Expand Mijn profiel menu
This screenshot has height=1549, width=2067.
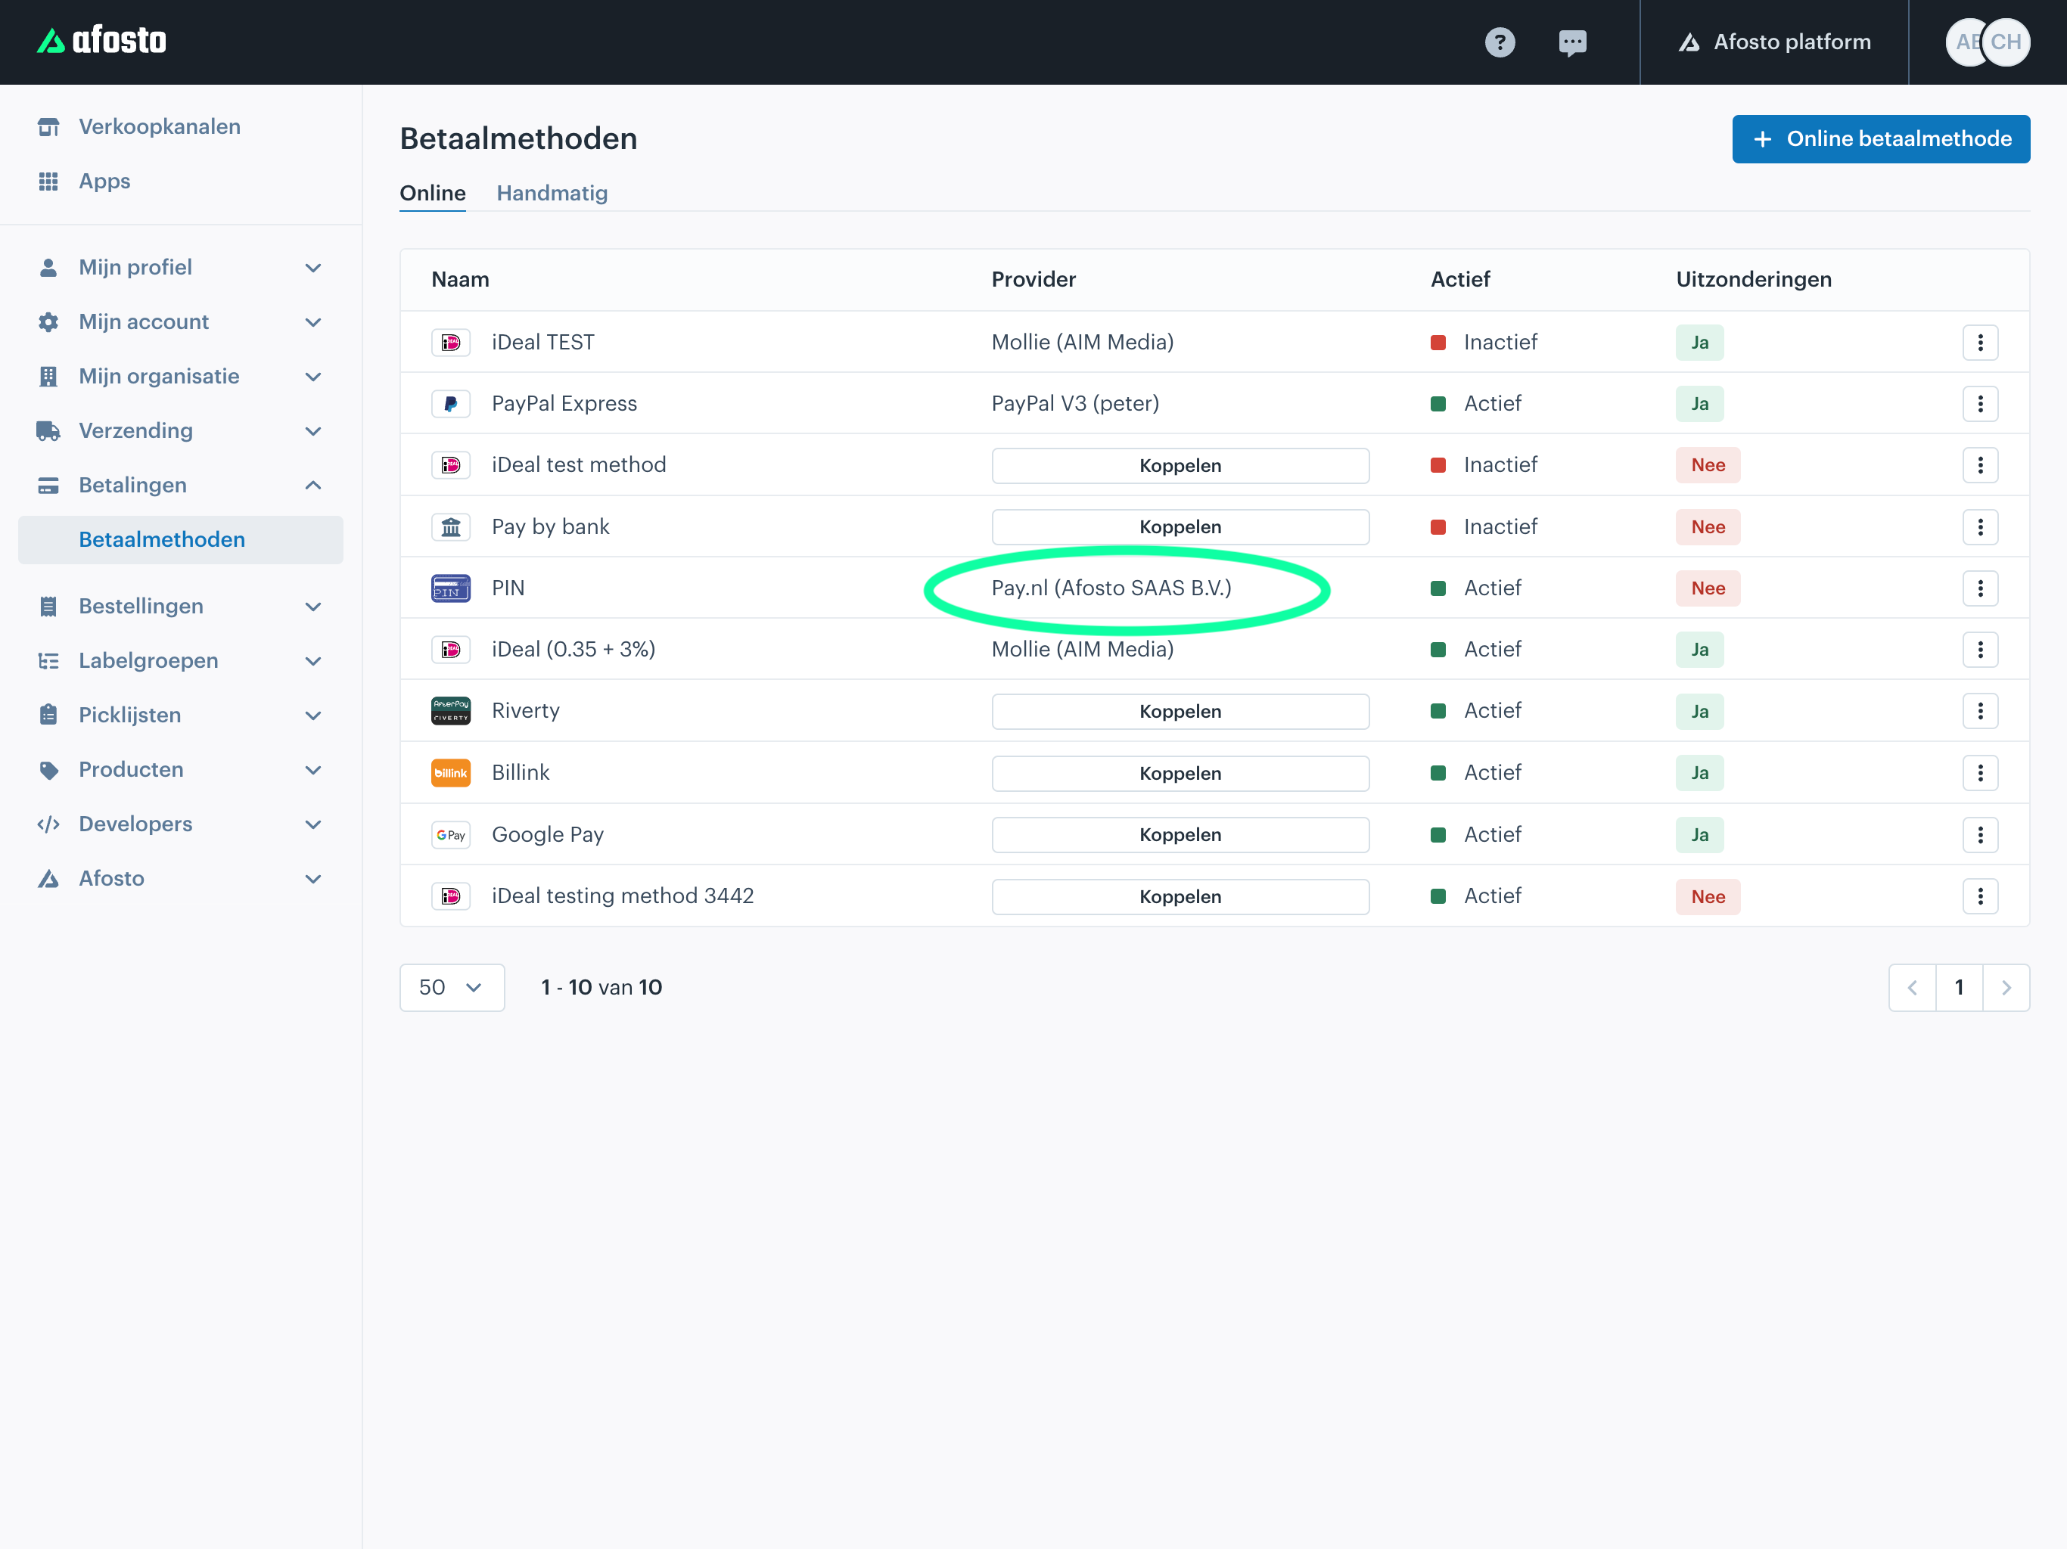pos(180,267)
